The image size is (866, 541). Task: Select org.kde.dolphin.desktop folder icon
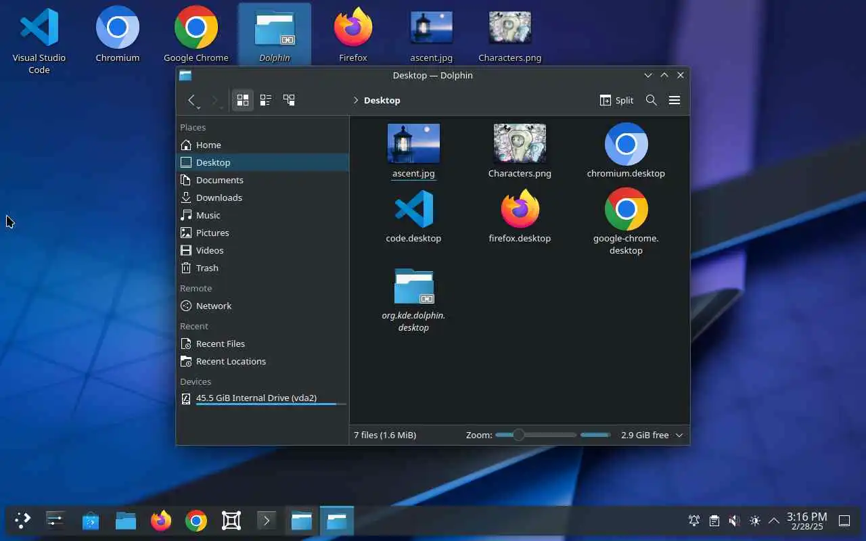413,286
